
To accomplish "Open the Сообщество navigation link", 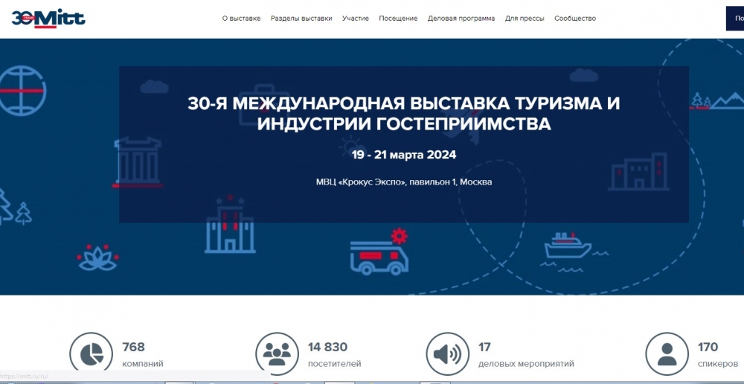I will click(575, 19).
